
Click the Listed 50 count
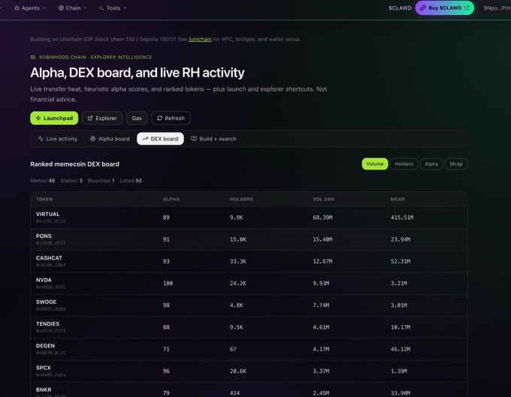click(x=131, y=181)
